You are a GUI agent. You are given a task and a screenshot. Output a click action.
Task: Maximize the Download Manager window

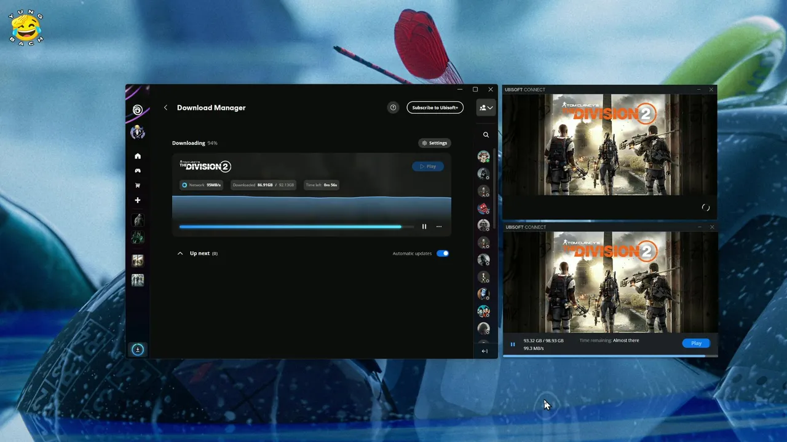click(475, 90)
